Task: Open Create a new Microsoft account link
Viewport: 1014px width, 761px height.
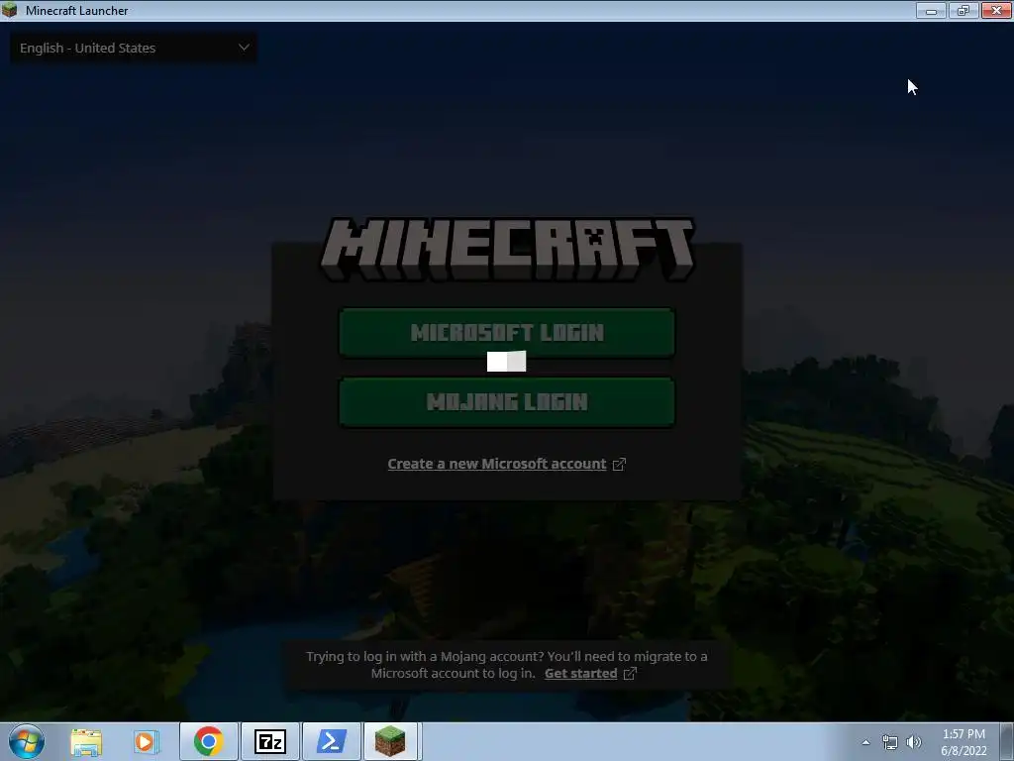Action: [497, 464]
